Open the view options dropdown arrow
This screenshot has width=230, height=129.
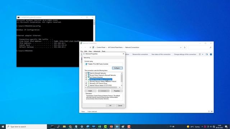point(203,54)
